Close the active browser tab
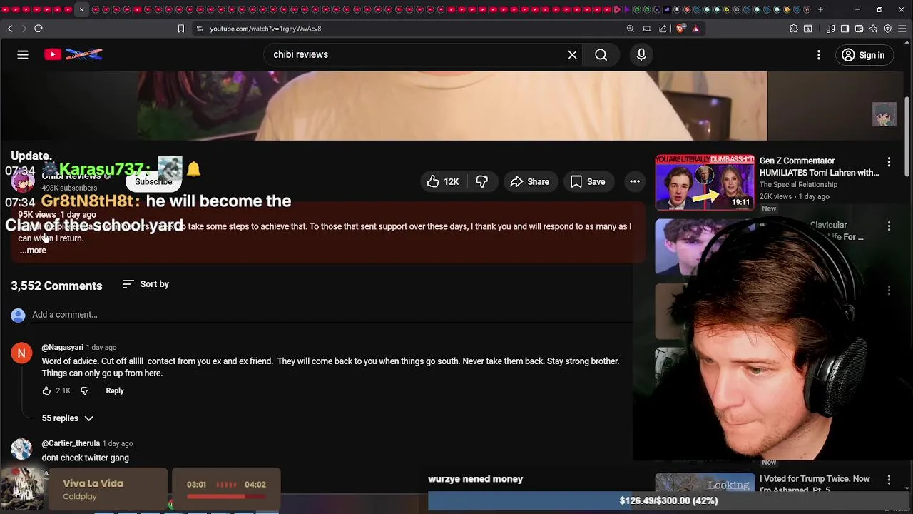 pos(81,9)
